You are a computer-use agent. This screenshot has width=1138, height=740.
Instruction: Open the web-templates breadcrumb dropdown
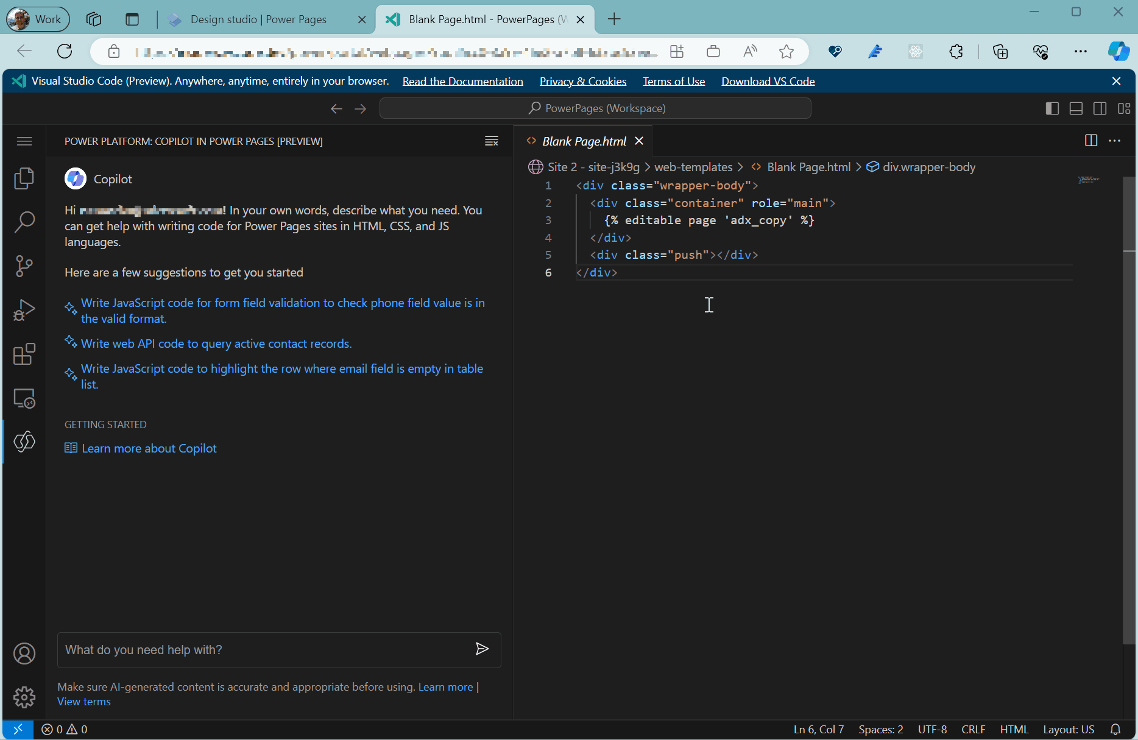click(693, 166)
